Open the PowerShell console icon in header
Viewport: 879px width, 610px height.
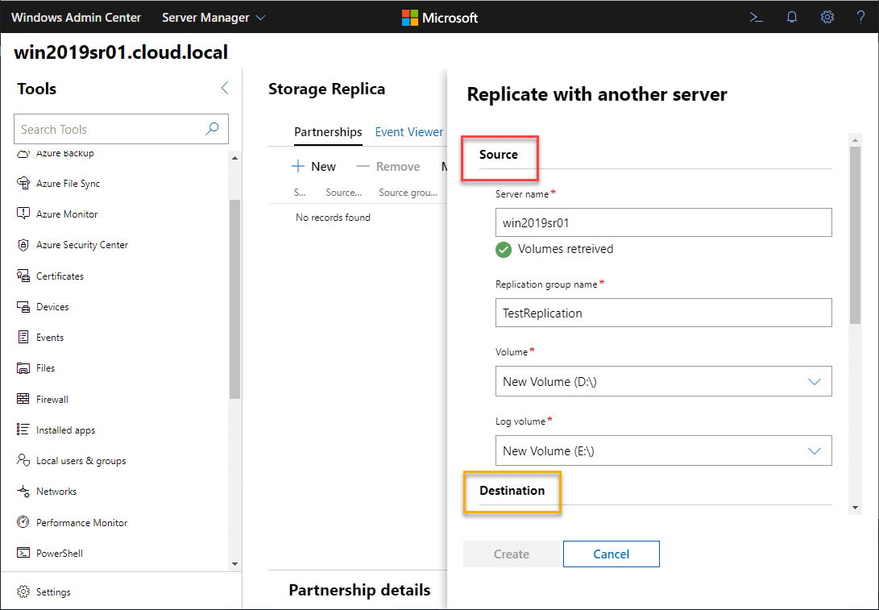click(x=756, y=17)
